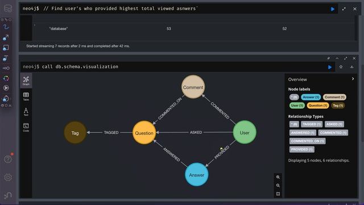Image resolution: width=364 pixels, height=205 pixels.
Task: Select the COMMENTED_ON (1) relationship chip
Action: [307, 141]
